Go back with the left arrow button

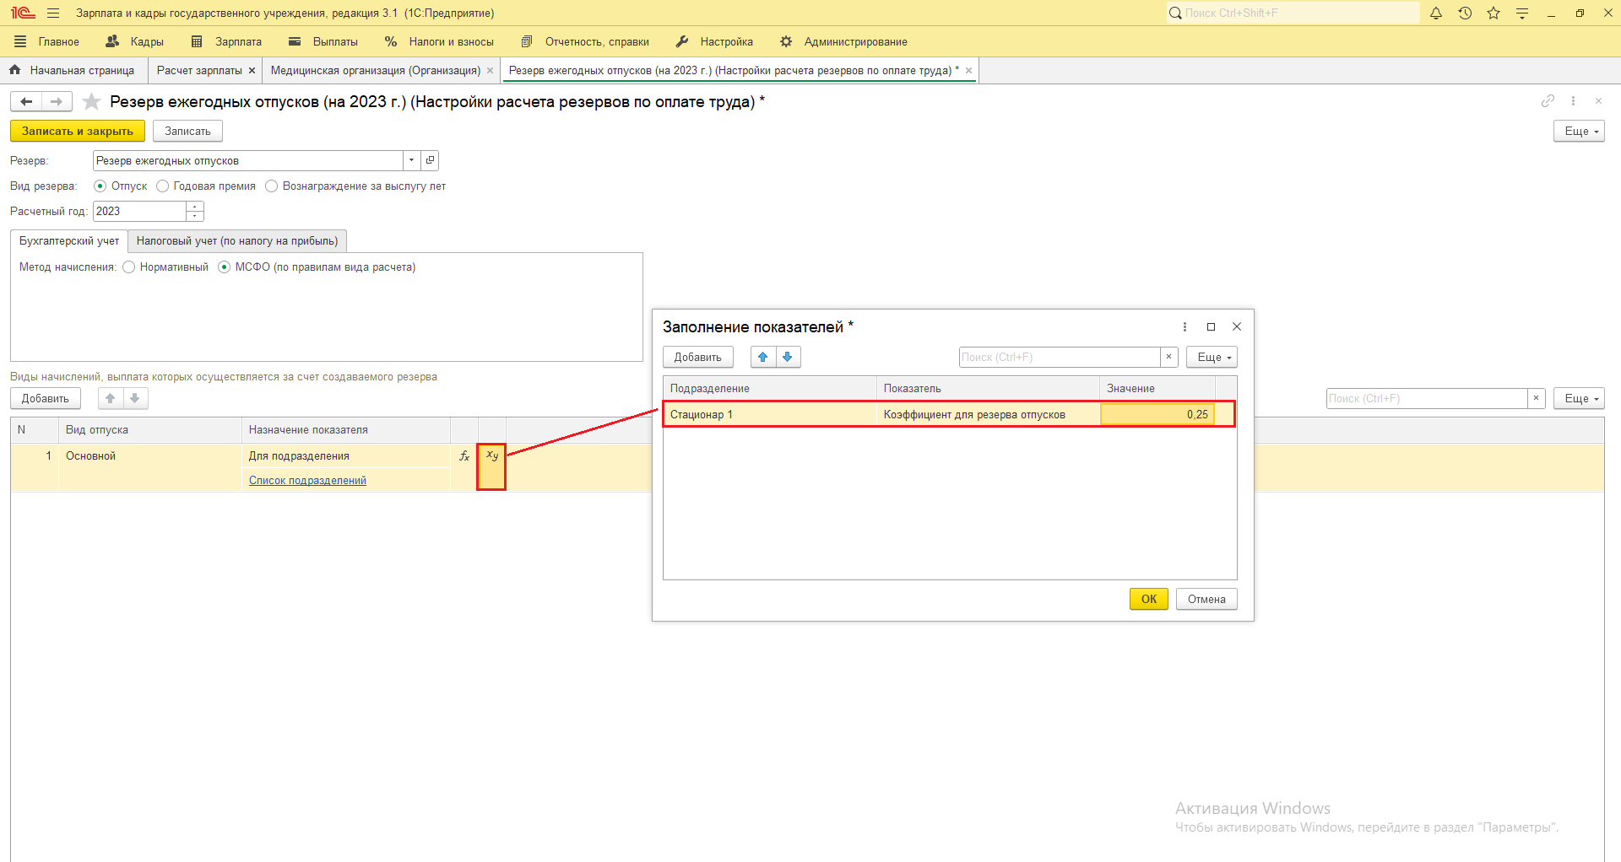(26, 102)
